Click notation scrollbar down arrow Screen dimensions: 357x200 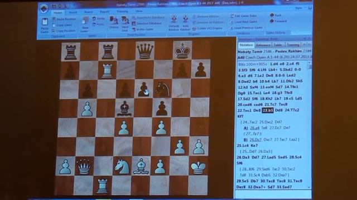click(x=309, y=187)
